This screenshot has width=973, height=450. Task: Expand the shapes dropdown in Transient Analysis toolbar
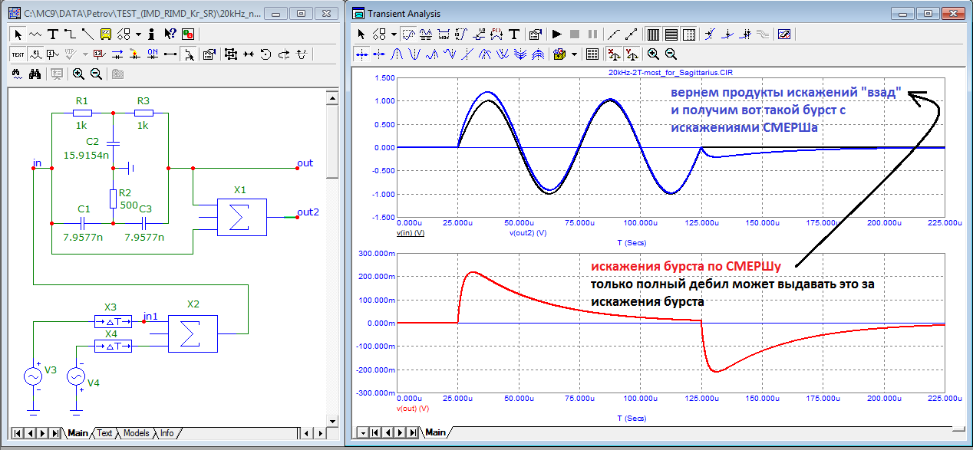(394, 34)
